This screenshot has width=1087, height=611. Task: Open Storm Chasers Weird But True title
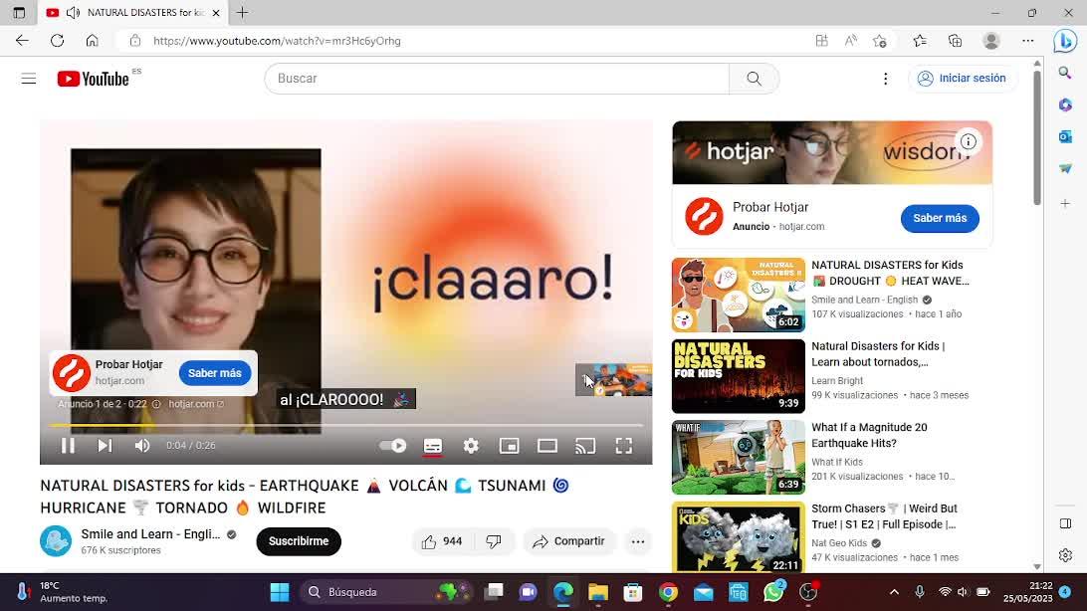tap(885, 516)
